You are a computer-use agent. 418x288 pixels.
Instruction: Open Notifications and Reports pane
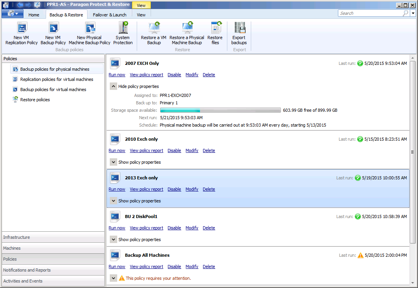tap(53, 270)
